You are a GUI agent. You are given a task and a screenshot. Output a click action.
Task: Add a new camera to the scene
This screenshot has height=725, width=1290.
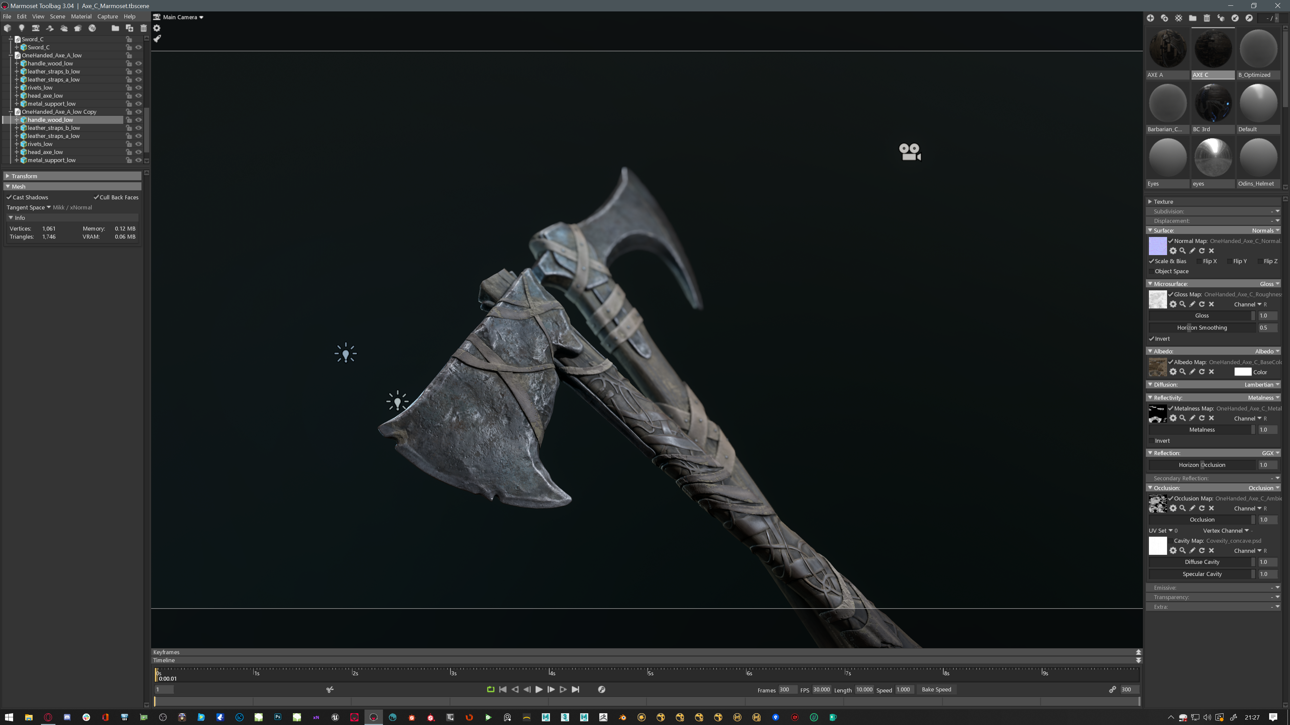pos(36,28)
